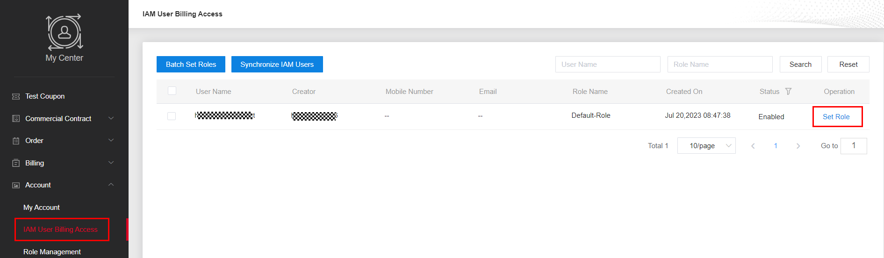Go to previous page arrow
The height and width of the screenshot is (258, 884).
tap(753, 146)
